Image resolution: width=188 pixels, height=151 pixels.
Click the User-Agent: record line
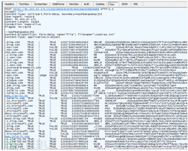(20, 17)
